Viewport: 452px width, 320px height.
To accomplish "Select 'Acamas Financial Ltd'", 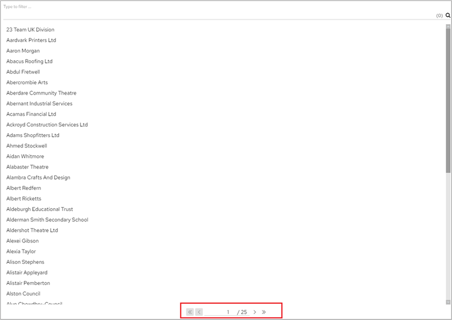I will tap(31, 114).
